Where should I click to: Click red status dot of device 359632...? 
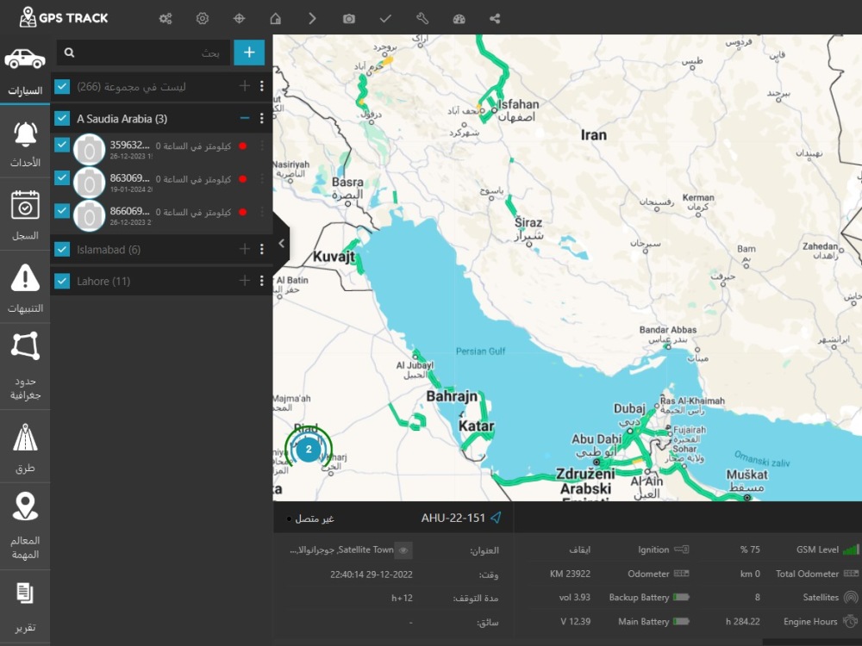tap(242, 146)
